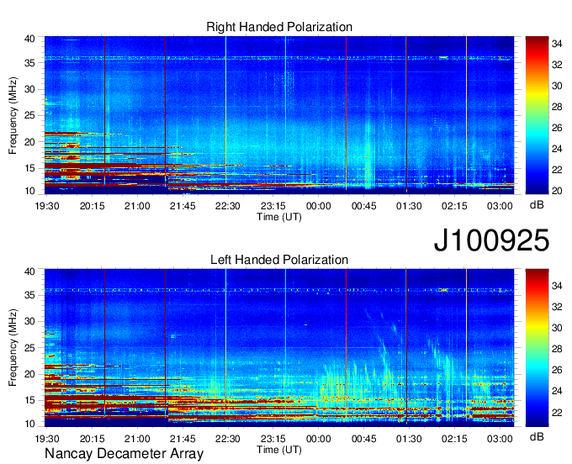The width and height of the screenshot is (572, 464).
Task: Click 'Frequency (MHz)' axis label of Left Handed plot
Action: [13, 348]
